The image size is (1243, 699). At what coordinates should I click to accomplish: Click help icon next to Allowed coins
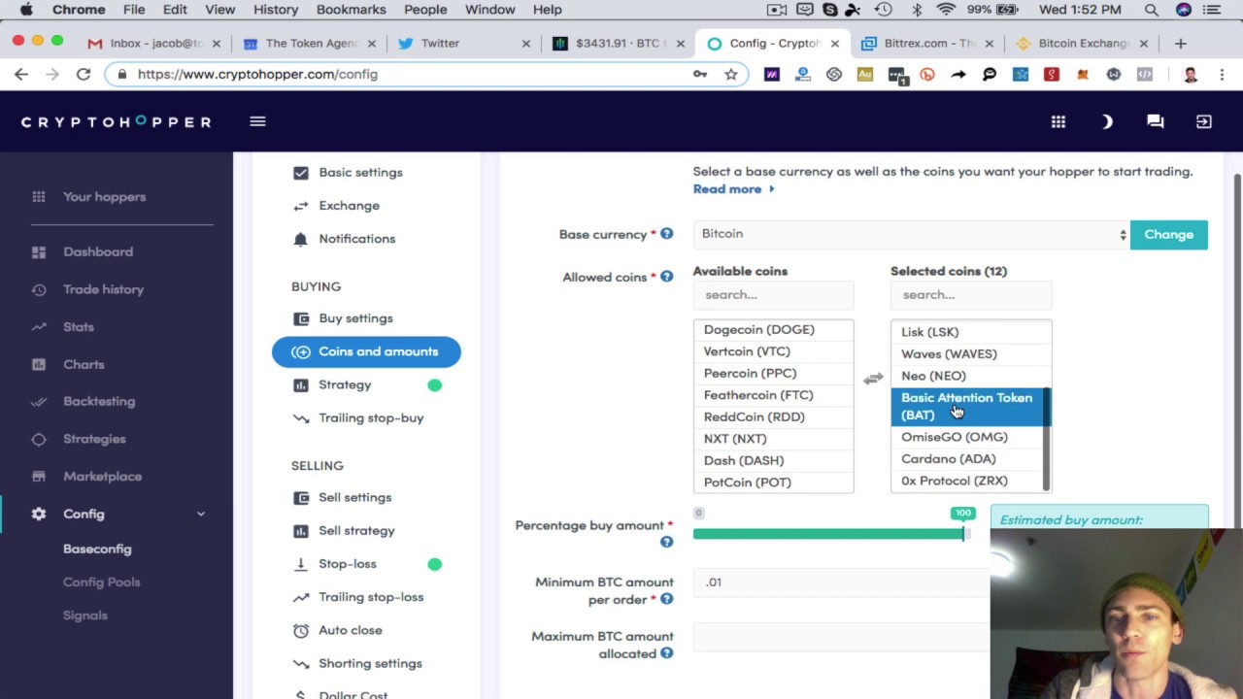click(x=666, y=277)
